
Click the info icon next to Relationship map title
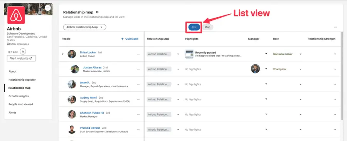click(x=97, y=12)
